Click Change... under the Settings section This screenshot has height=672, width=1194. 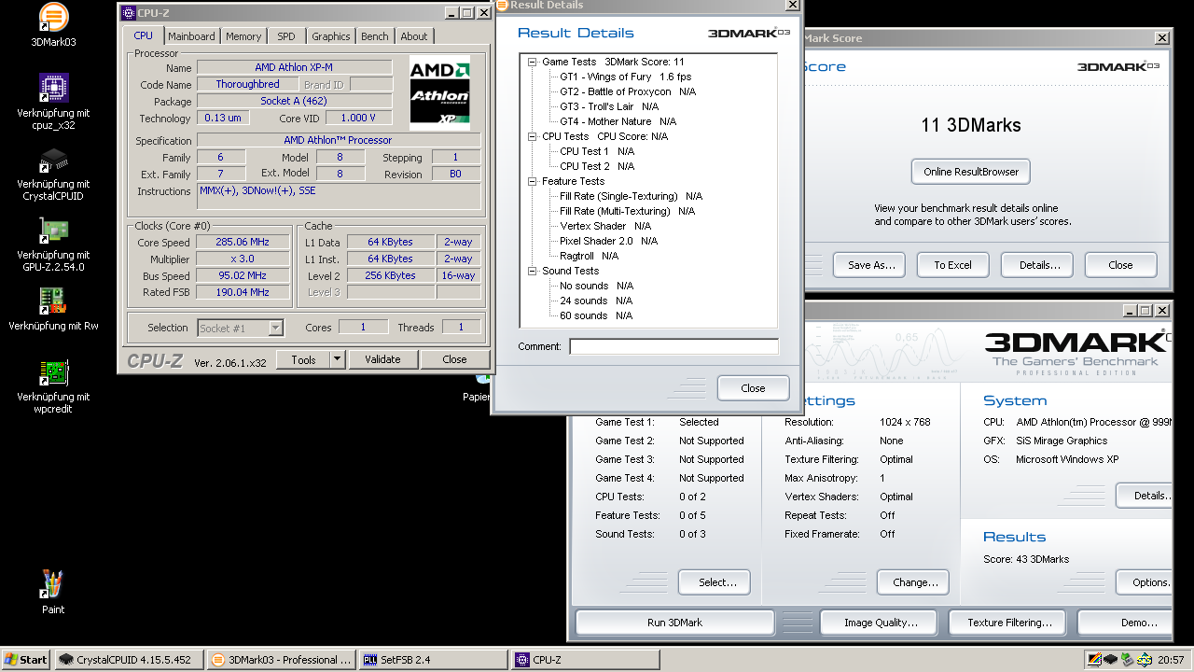915,582
